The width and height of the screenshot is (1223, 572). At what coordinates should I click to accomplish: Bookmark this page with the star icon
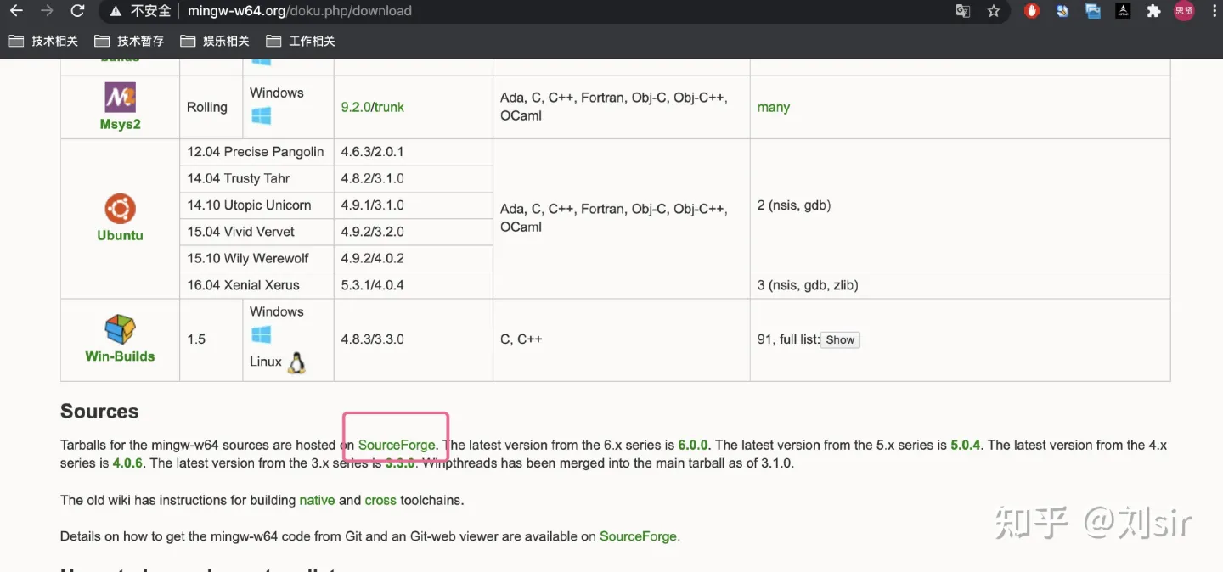tap(994, 11)
